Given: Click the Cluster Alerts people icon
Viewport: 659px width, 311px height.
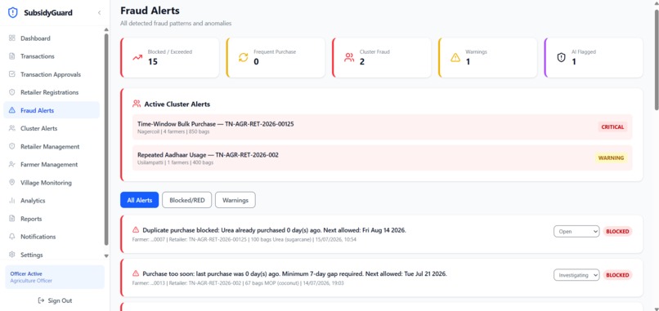Looking at the screenshot, I should point(11,128).
